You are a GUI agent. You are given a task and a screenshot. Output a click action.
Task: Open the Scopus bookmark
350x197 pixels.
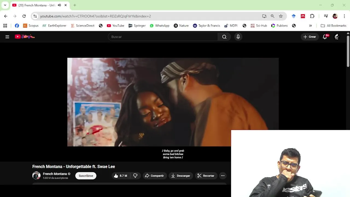pyautogui.click(x=31, y=26)
